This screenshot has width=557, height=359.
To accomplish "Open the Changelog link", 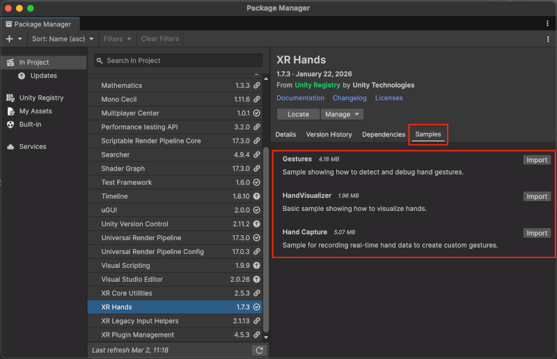I will (349, 98).
